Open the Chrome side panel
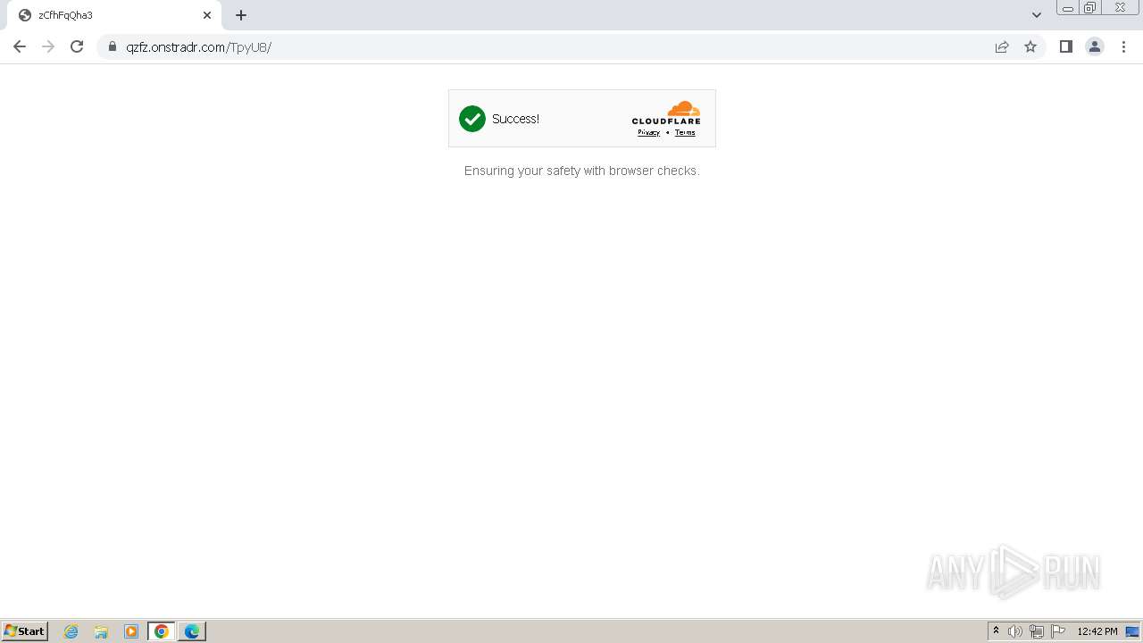 [x=1066, y=46]
